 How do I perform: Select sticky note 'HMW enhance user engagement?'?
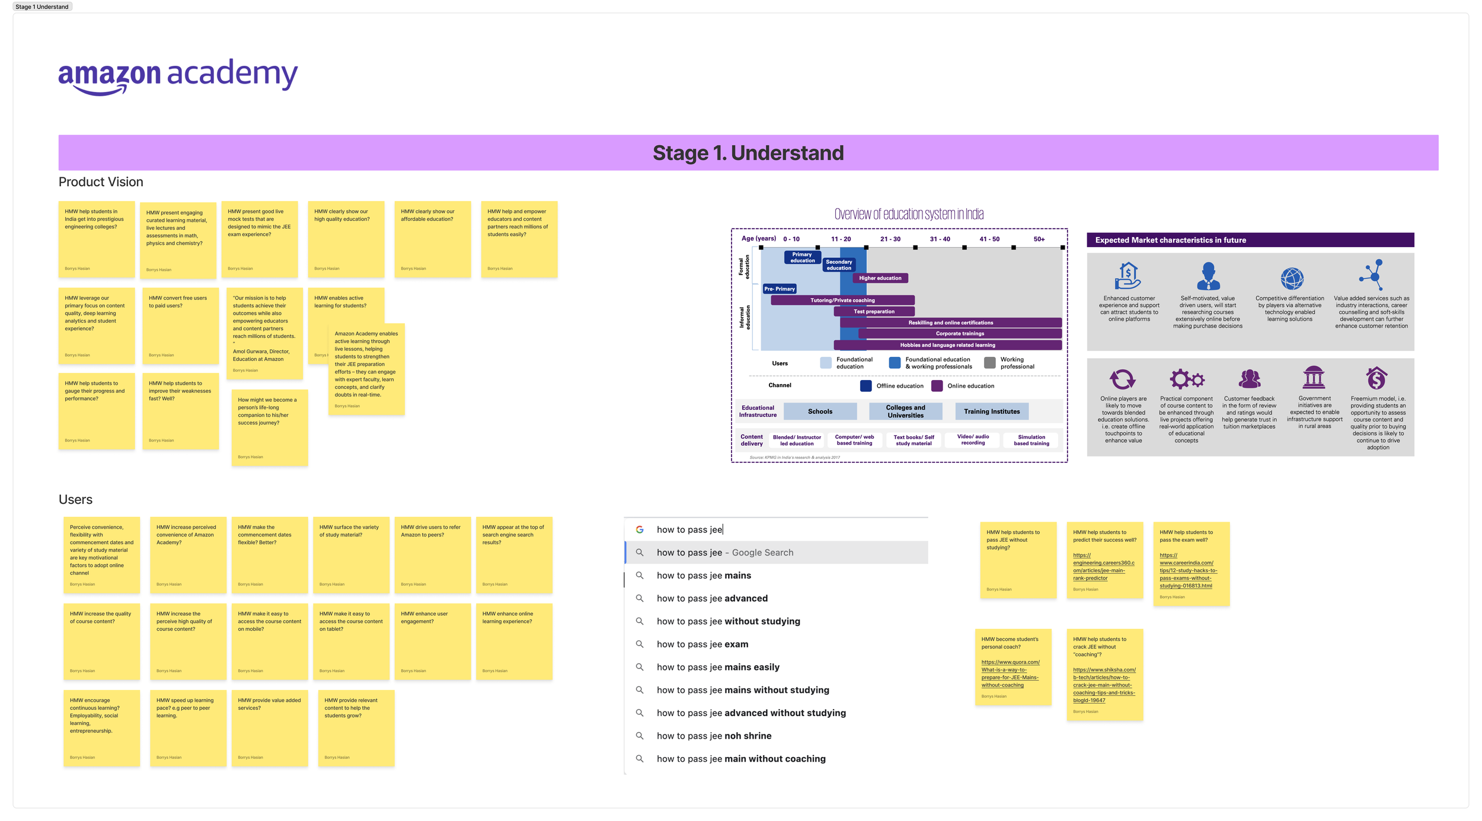pyautogui.click(x=433, y=642)
